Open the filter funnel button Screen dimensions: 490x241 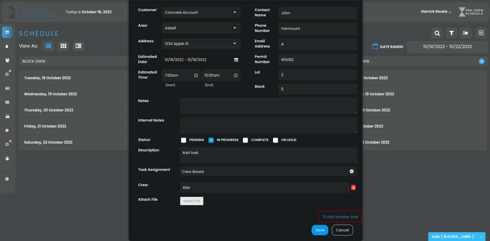451,33
